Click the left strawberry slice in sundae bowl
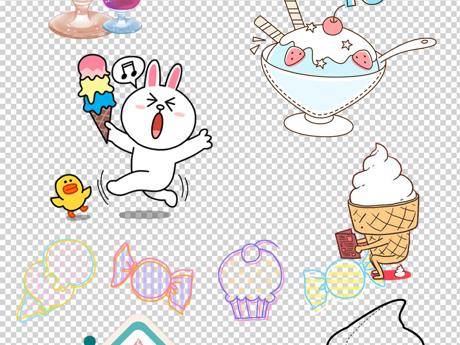 coord(295,57)
